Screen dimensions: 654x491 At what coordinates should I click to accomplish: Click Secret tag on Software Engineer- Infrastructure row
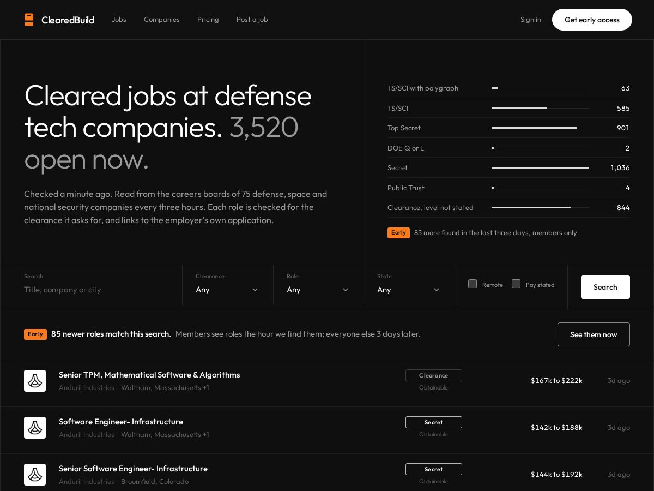click(x=434, y=422)
